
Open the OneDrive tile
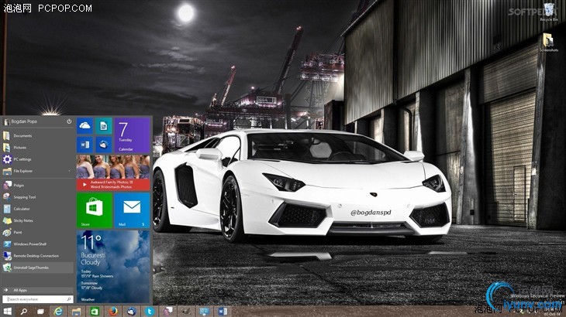coord(85,125)
